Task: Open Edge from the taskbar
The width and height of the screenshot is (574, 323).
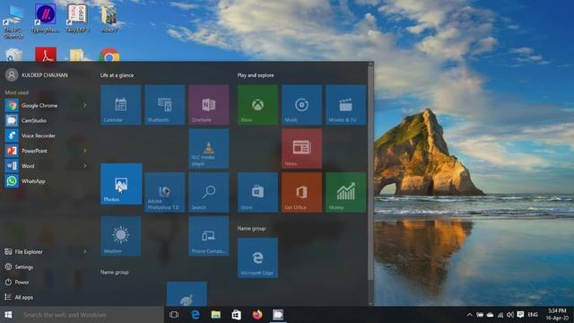Action: click(x=196, y=315)
